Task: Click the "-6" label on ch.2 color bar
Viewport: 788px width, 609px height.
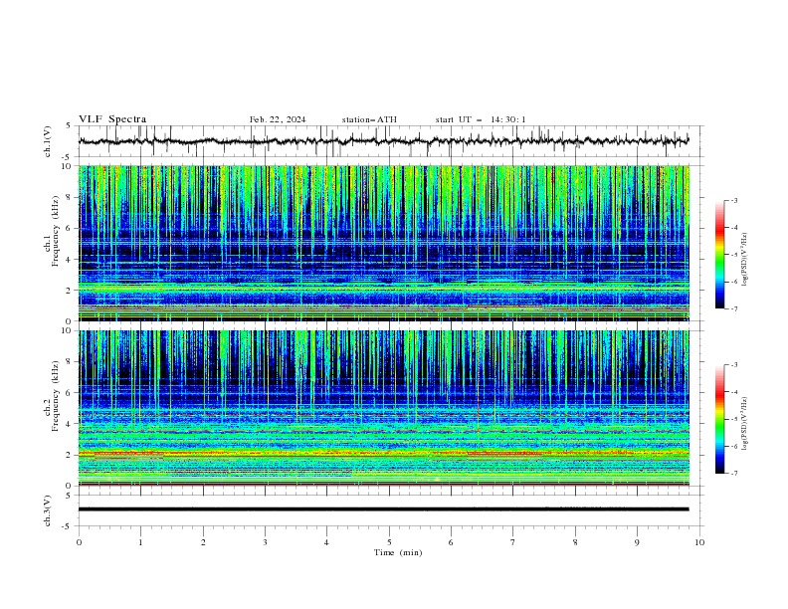Action: click(734, 446)
